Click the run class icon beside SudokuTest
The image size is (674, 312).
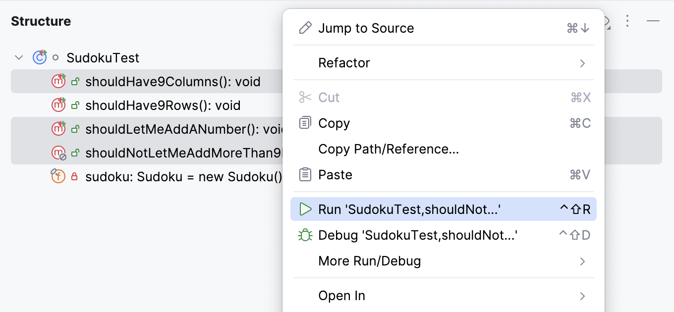(39, 57)
